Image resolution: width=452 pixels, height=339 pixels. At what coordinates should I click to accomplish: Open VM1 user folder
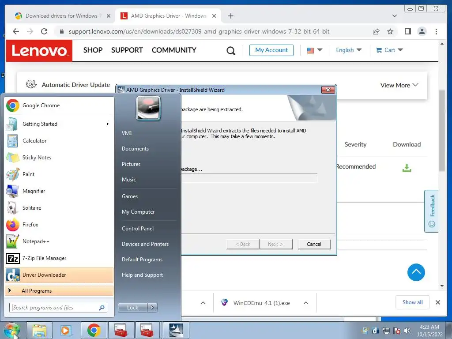coord(127,133)
